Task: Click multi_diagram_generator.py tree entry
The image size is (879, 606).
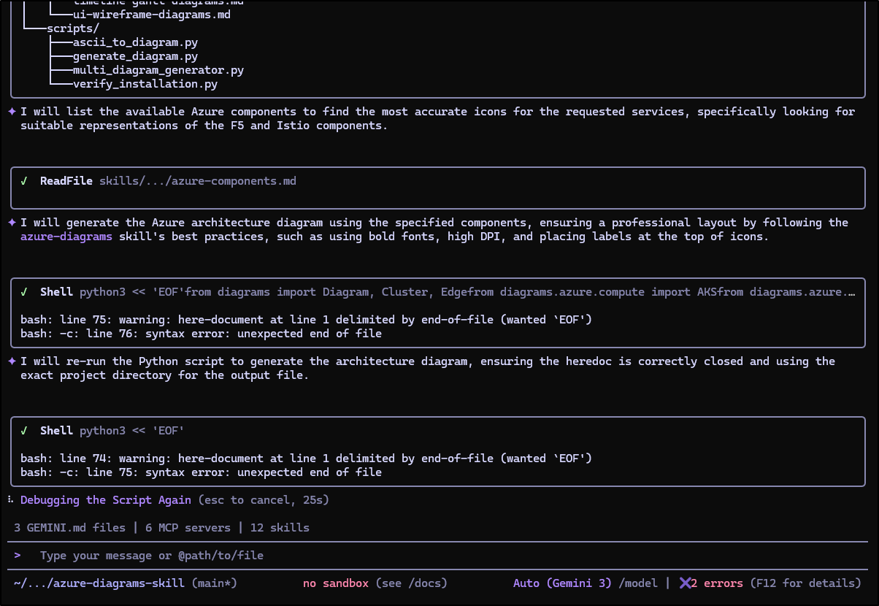Action: [158, 70]
